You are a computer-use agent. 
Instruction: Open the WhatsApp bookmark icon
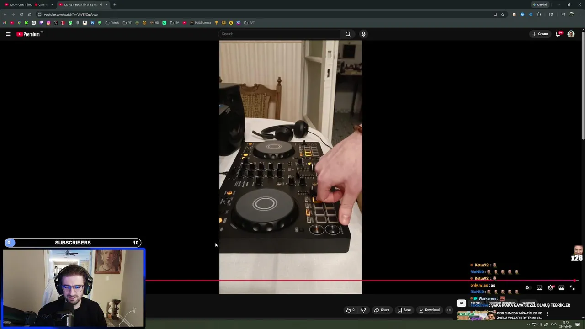tap(70, 23)
